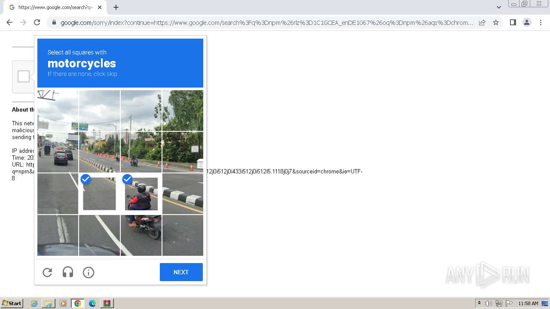Deselect the checked motorcycle rider tile
Screen dimensions: 550x309
141,194
